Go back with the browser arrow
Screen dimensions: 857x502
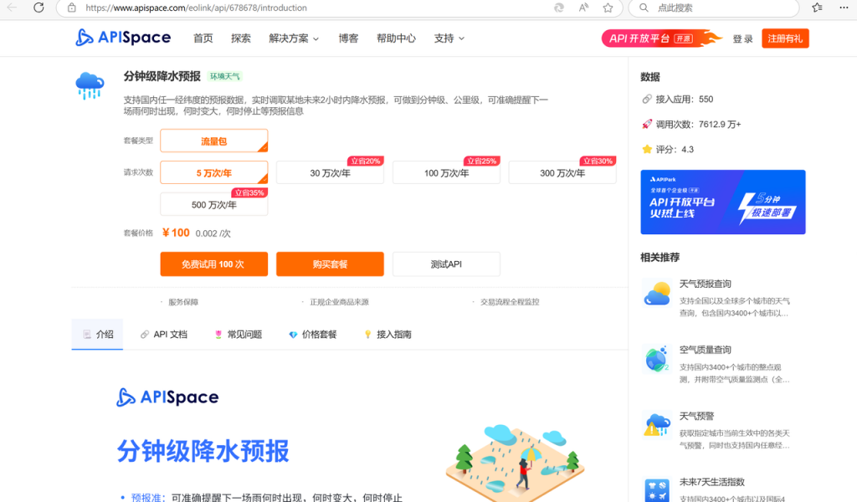click(x=12, y=8)
